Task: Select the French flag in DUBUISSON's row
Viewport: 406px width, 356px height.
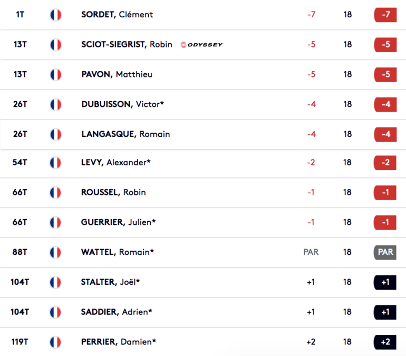Action: point(56,105)
